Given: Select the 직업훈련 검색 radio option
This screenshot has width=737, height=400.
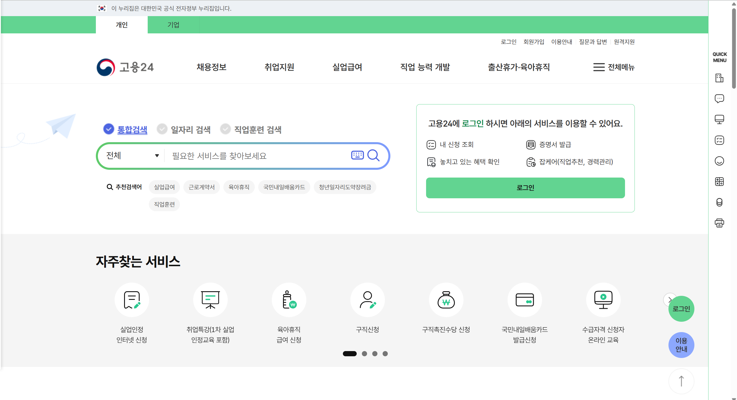Looking at the screenshot, I should point(225,129).
